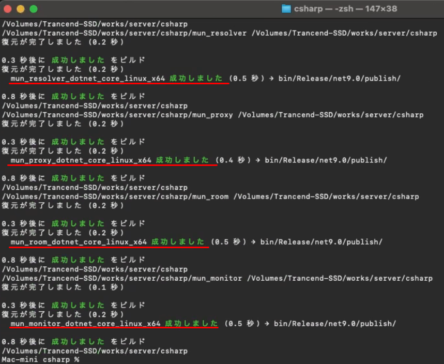This screenshot has width=444, height=364.
Task: Click the mun_proxy_dotnet_core_linux_x64 build result text
Action: click(x=81, y=160)
